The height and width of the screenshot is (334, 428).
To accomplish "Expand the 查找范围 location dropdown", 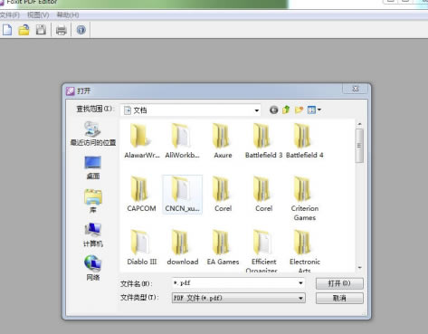I will pyautogui.click(x=257, y=110).
